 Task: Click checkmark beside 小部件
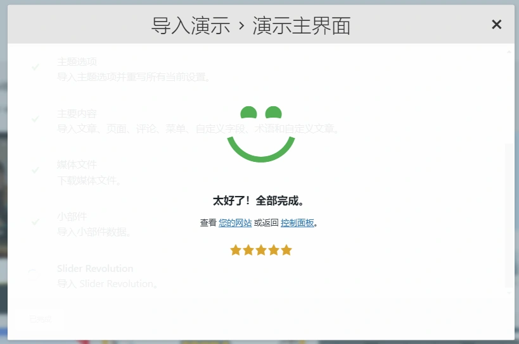click(x=35, y=222)
